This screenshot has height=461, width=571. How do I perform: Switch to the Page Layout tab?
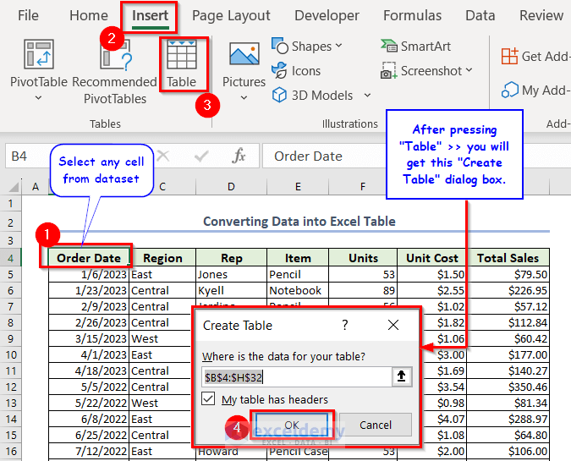tap(231, 16)
